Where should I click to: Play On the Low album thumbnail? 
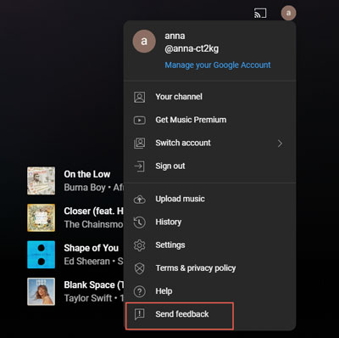coord(42,181)
